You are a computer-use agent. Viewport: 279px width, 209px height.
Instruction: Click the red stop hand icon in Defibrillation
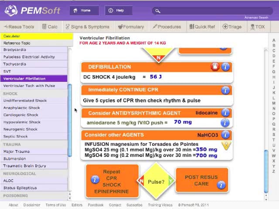(215, 67)
